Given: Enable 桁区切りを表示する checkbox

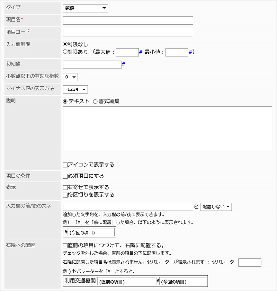Looking at the screenshot, I should click(65, 195).
